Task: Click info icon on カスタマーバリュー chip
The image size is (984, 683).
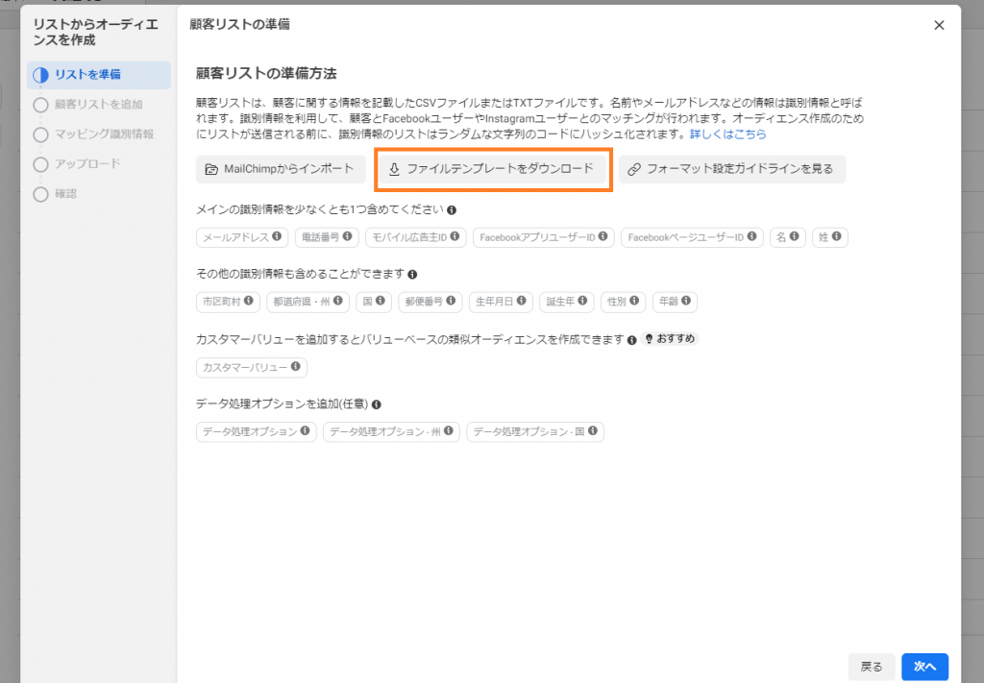Action: [x=296, y=367]
